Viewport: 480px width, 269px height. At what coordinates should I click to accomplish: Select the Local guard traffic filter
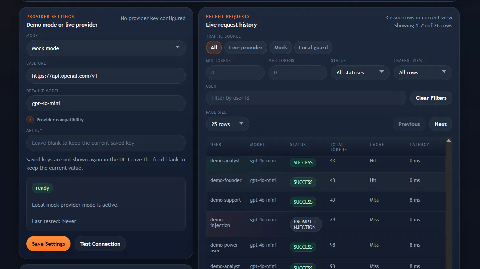(x=313, y=47)
